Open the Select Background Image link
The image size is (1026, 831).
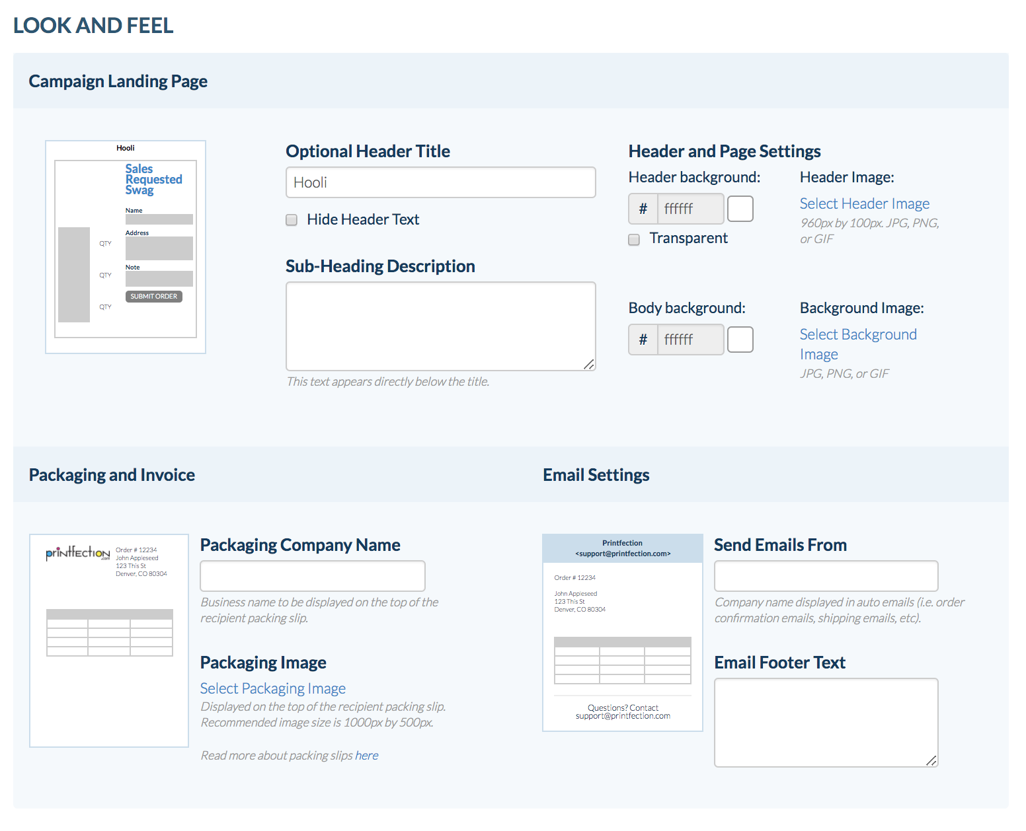tap(857, 335)
